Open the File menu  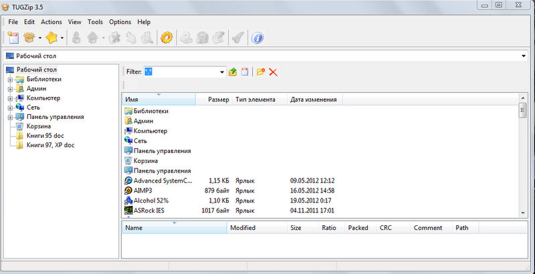point(13,22)
